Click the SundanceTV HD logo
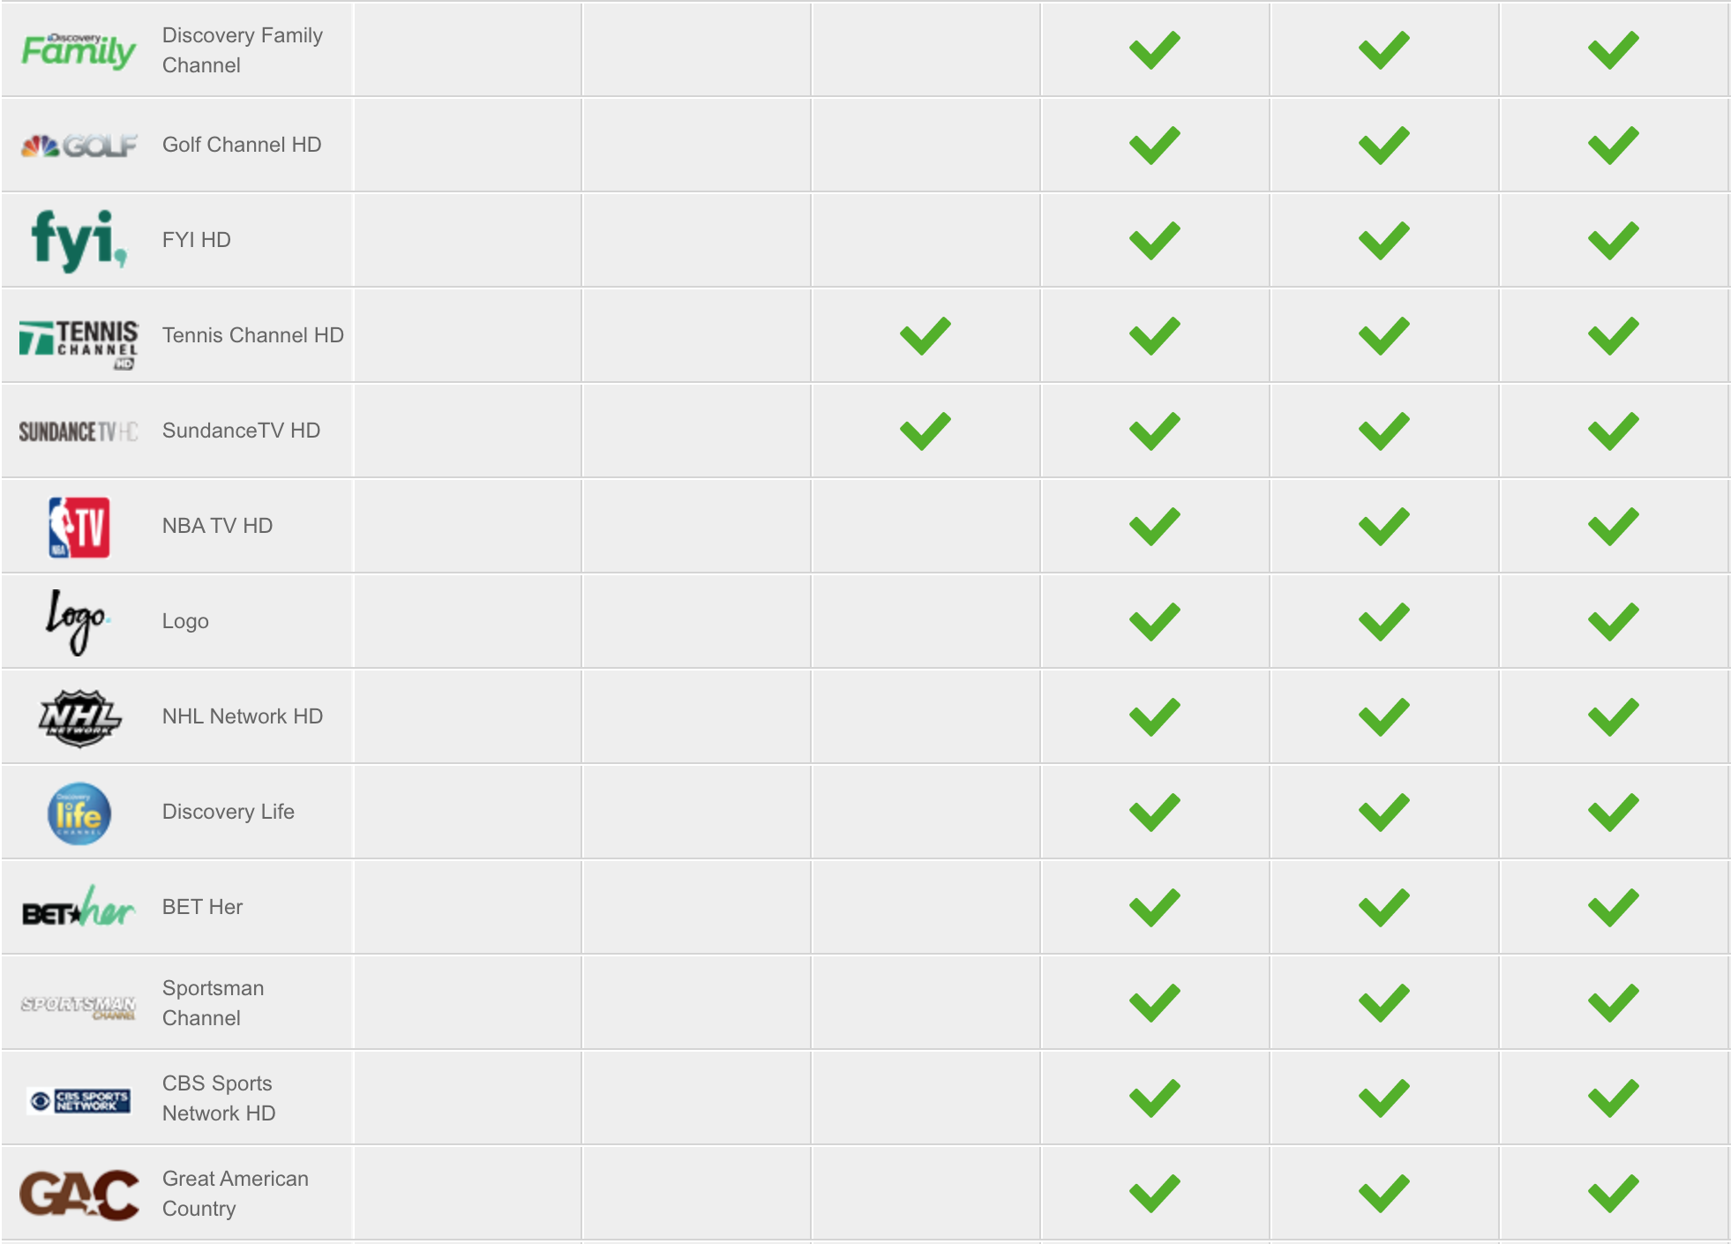Viewport: 1731px width, 1244px height. pos(79,431)
